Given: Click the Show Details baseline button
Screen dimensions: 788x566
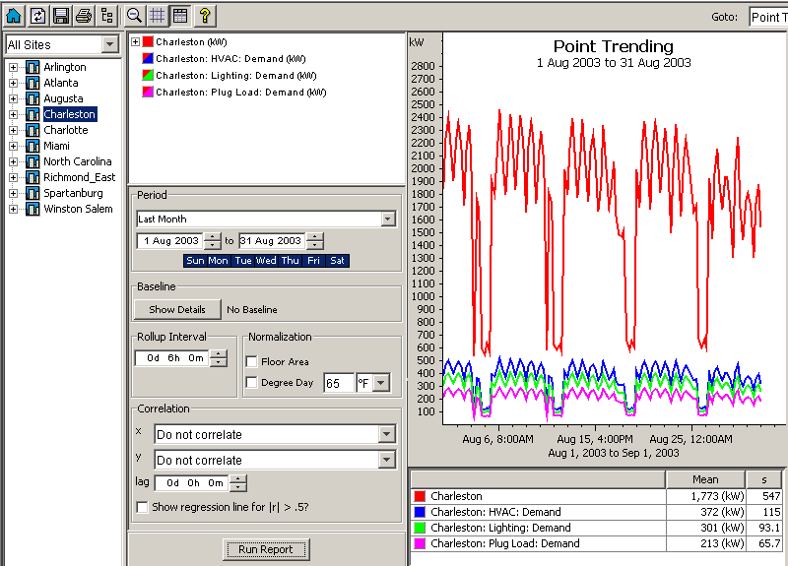Looking at the screenshot, I should point(177,309).
